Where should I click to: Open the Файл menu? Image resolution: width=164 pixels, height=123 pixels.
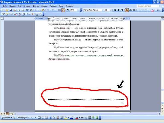(5, 6)
